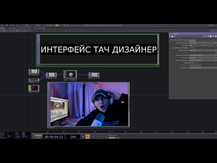Switch to the Color parameter tab

[x=180, y=40]
